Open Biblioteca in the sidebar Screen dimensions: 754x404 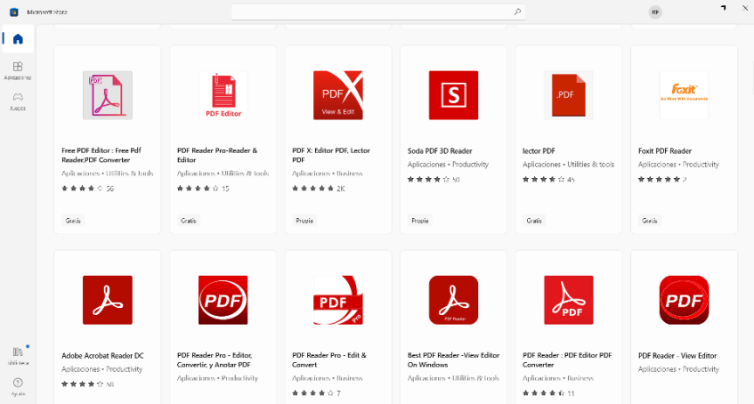(x=18, y=356)
